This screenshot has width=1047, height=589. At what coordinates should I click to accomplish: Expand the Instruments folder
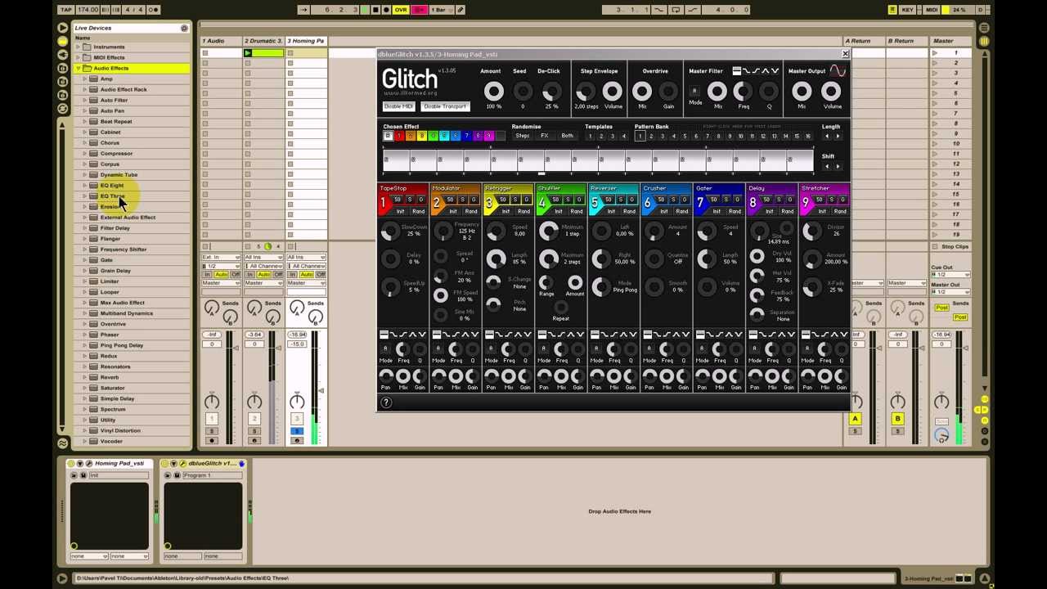tap(79, 47)
